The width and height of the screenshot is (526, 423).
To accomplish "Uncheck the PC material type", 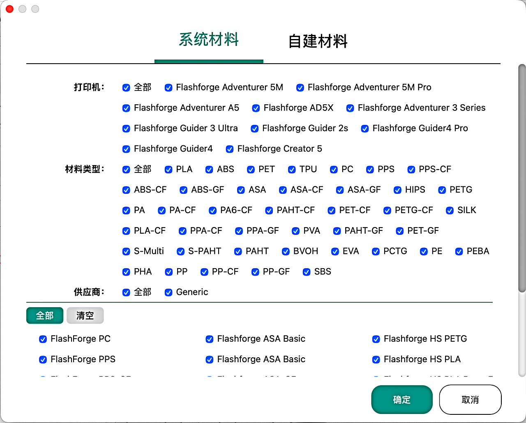I will click(334, 170).
